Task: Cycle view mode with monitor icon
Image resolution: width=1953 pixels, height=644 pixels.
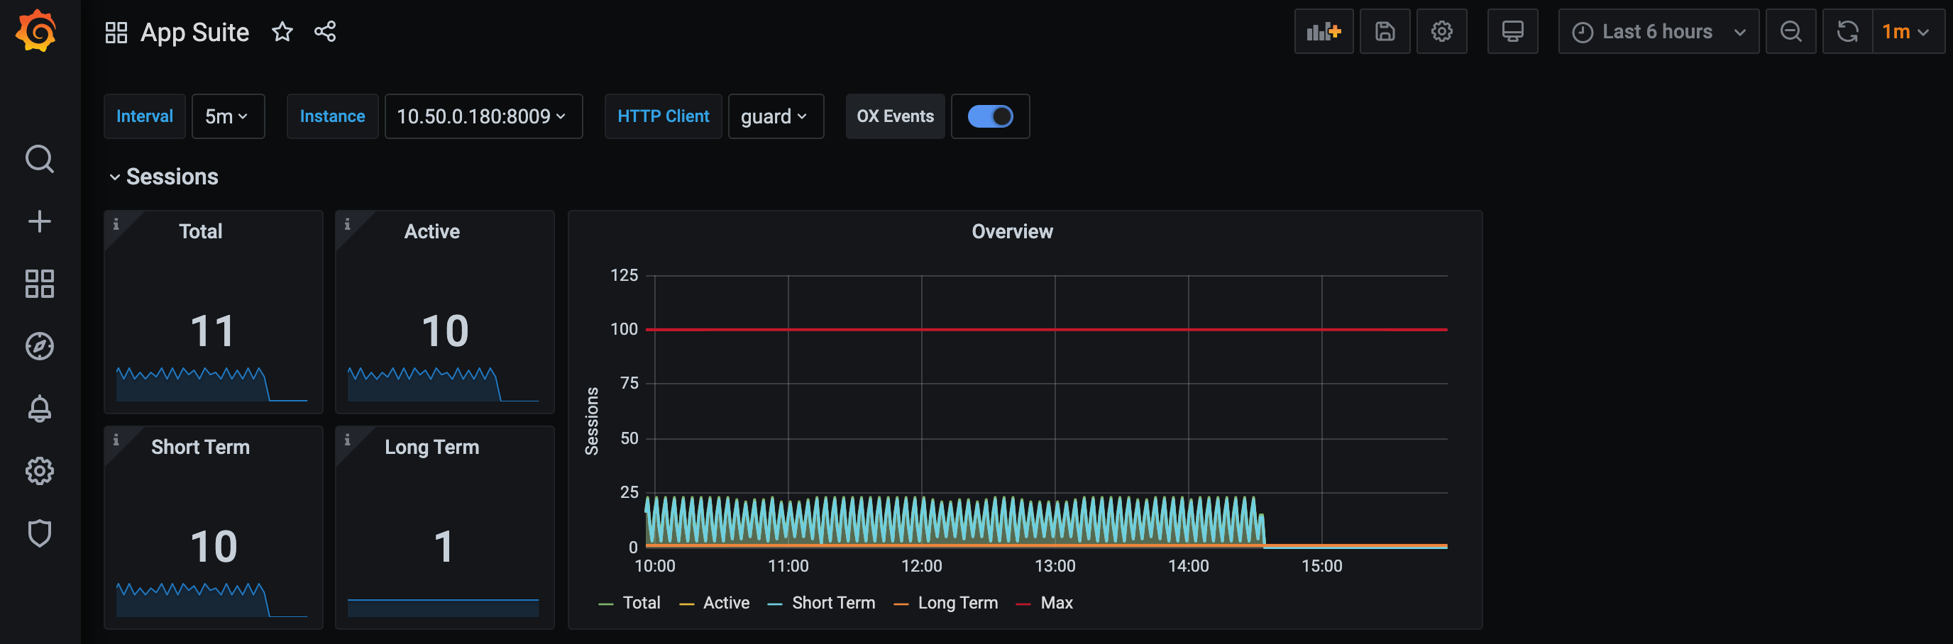Action: pos(1512,32)
